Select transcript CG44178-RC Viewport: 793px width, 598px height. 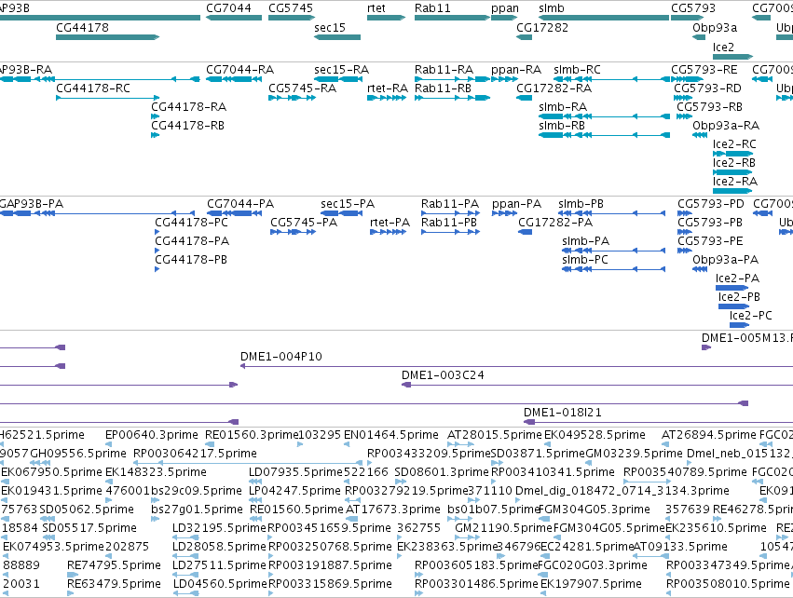[x=93, y=88]
